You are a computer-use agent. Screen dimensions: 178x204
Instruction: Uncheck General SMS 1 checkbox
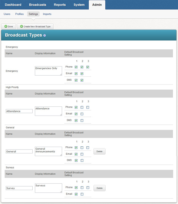(76, 161)
